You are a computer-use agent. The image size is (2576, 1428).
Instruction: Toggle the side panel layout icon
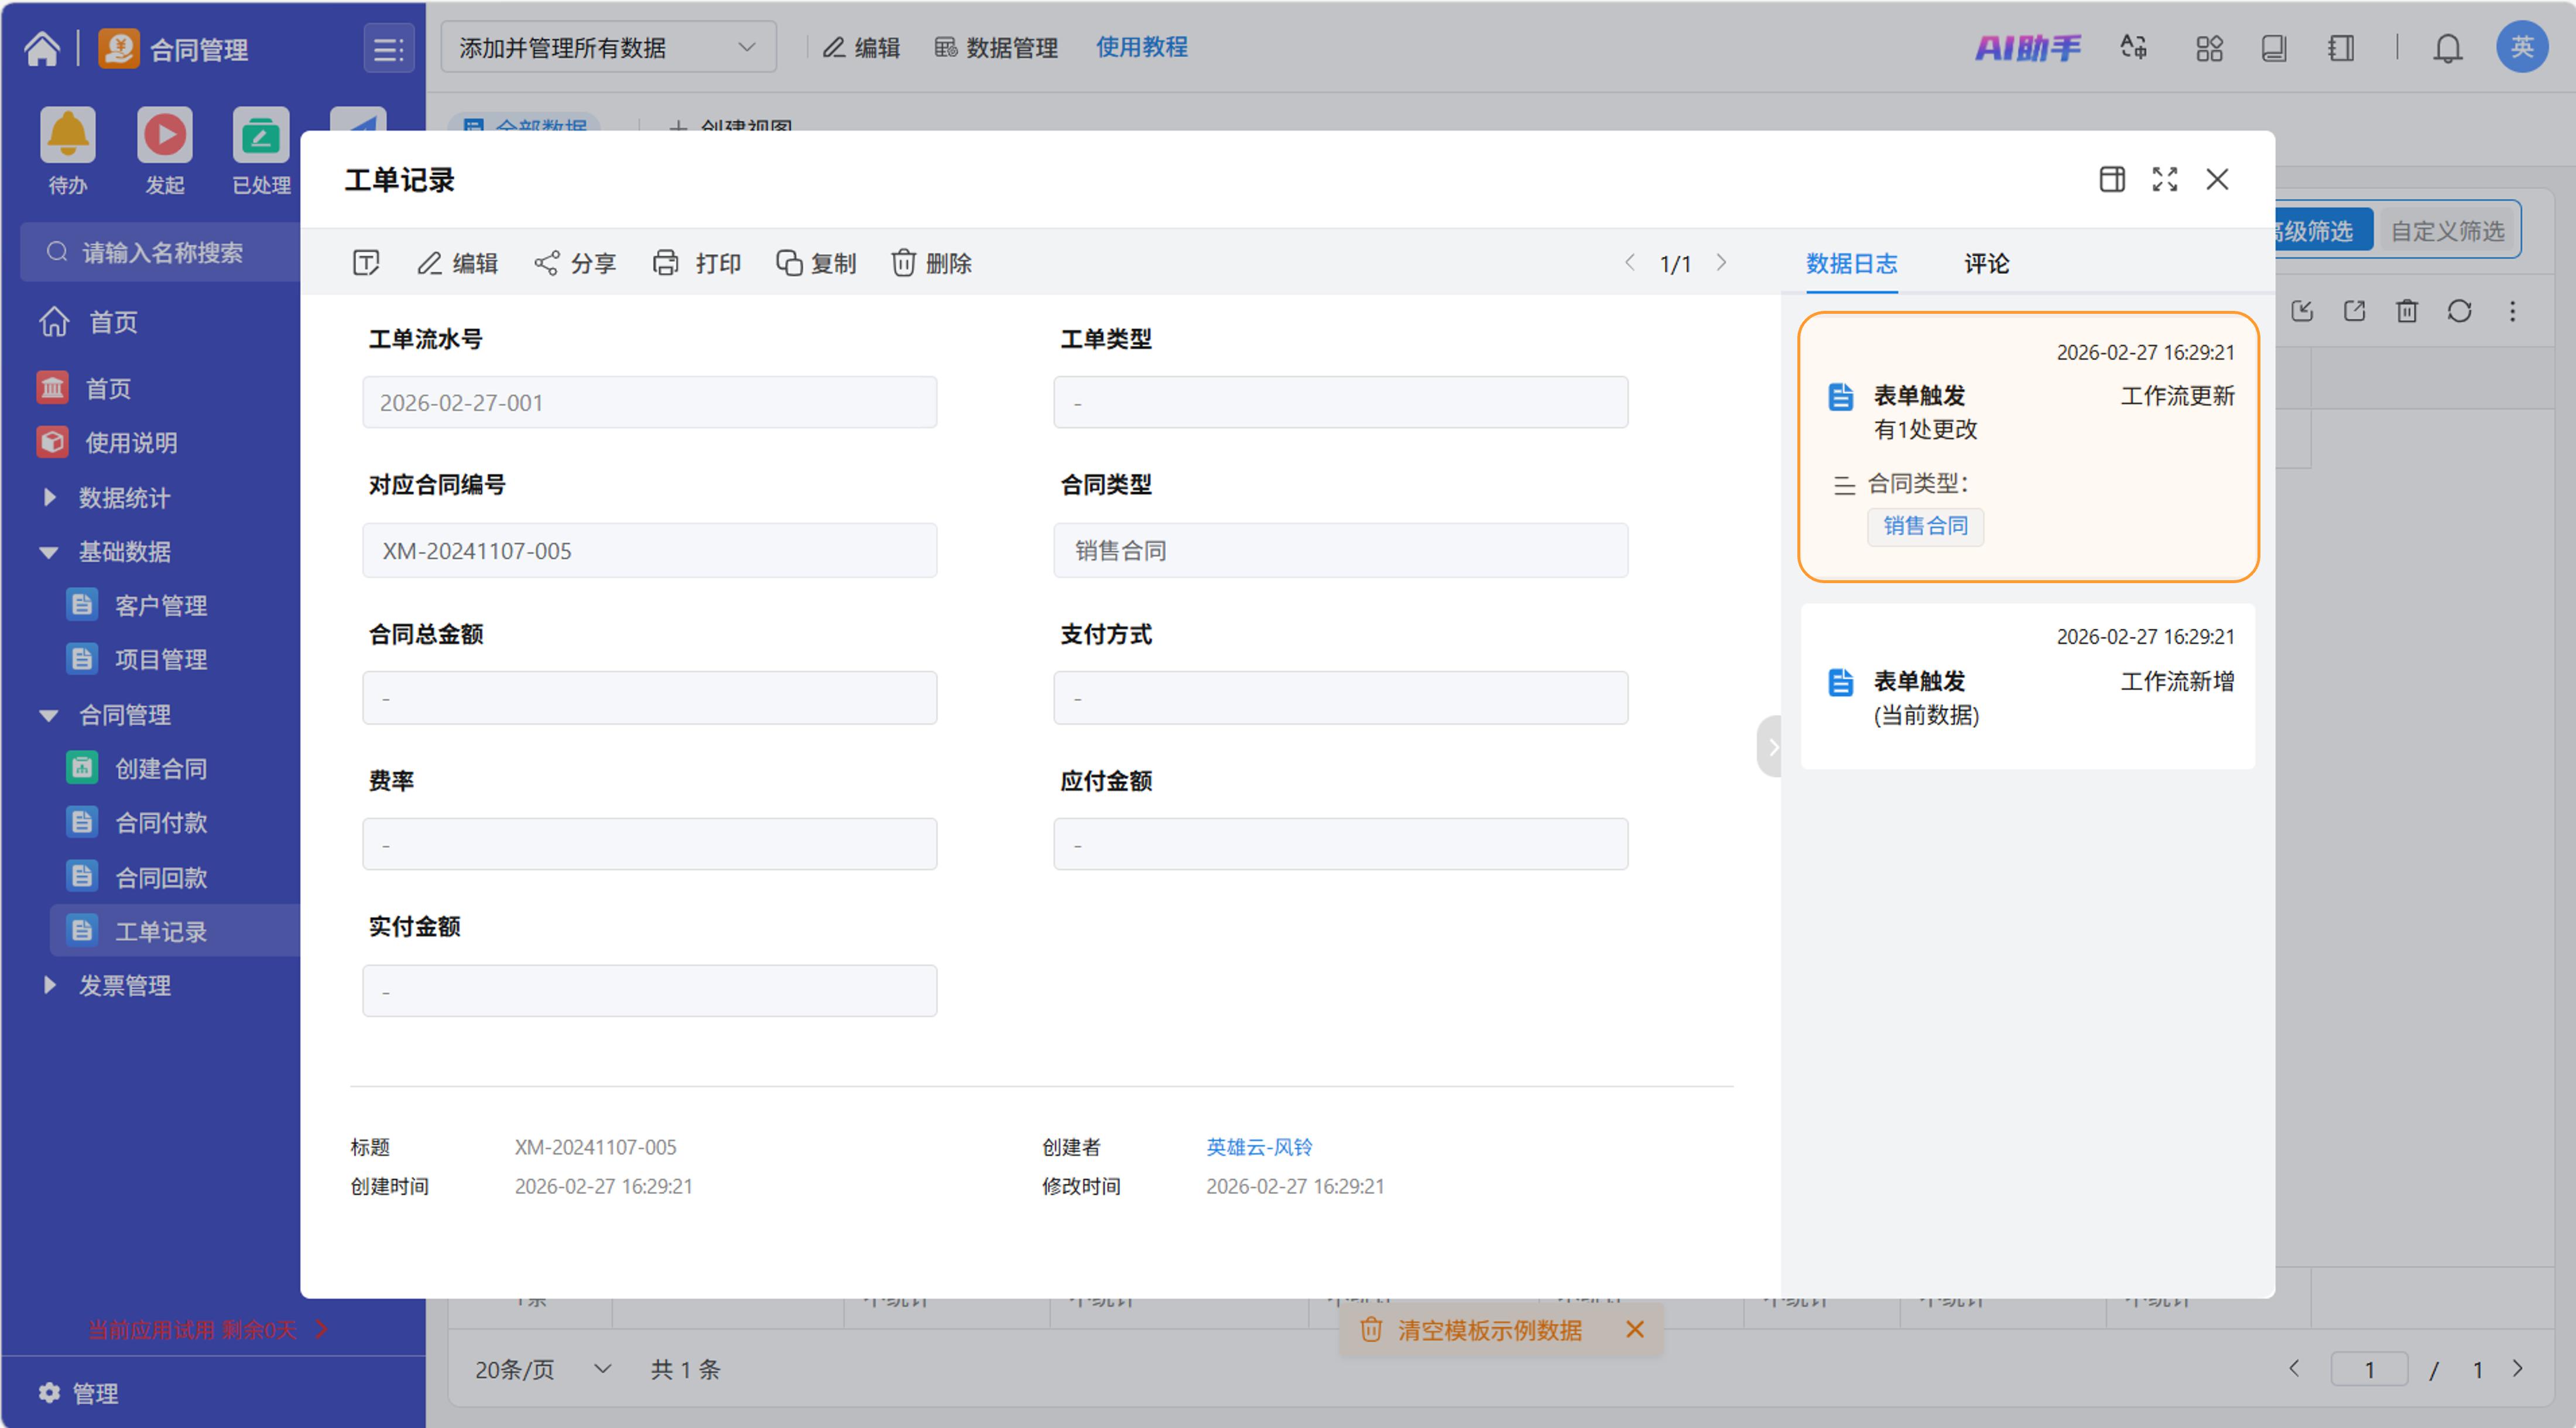click(x=2111, y=179)
